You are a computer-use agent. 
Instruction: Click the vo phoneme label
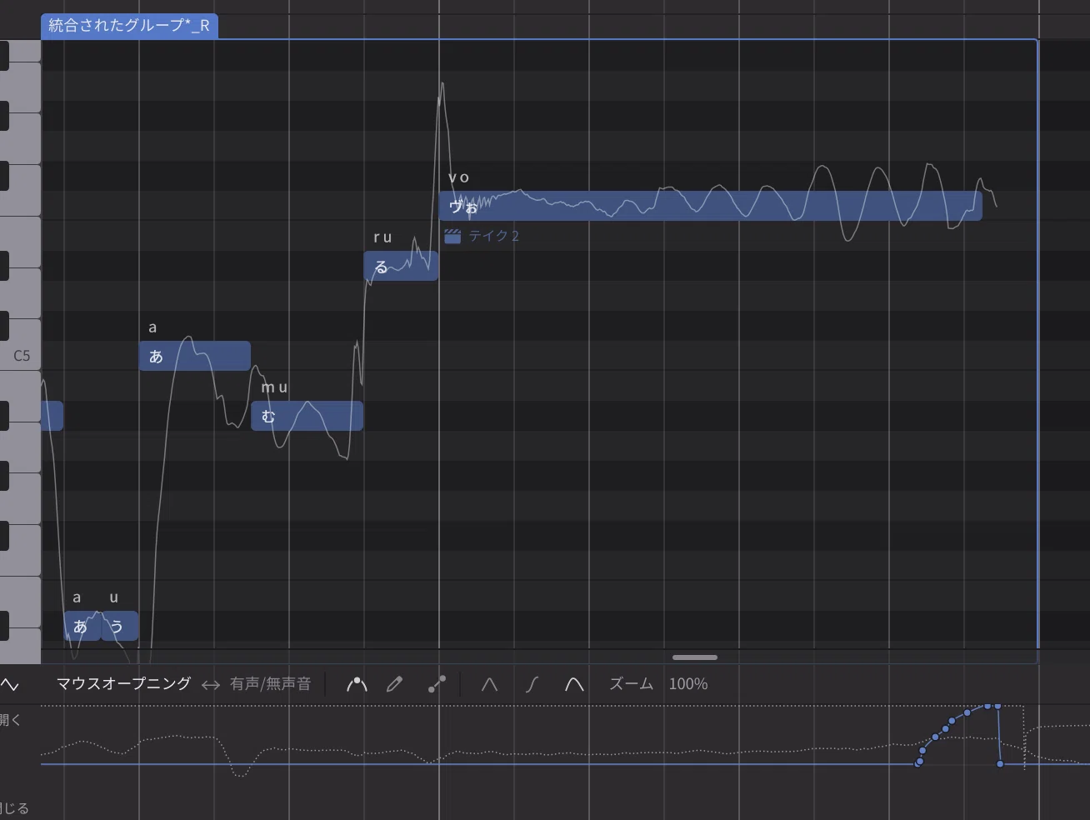459,177
